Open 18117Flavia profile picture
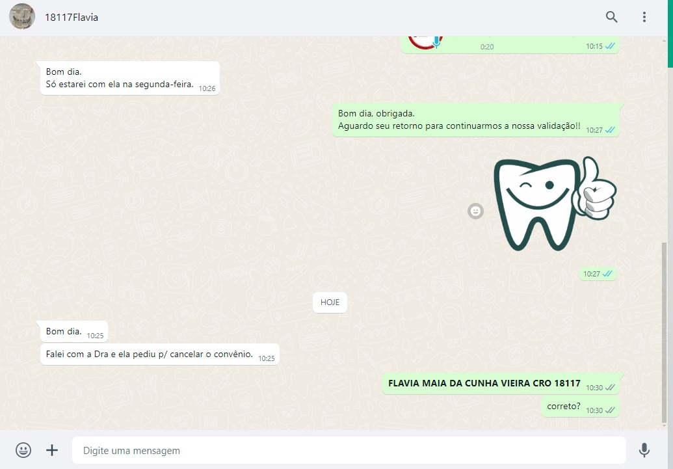This screenshot has height=469, width=673. (22, 17)
